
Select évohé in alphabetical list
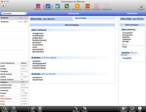(x=14, y=66)
